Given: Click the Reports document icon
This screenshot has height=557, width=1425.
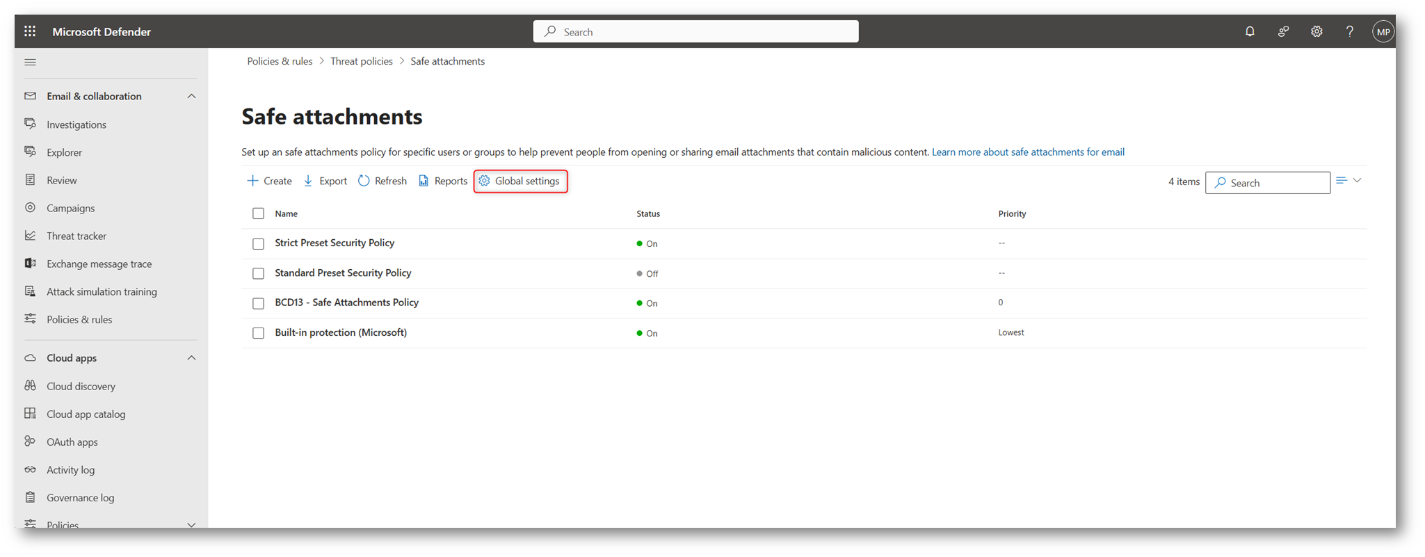Looking at the screenshot, I should click(x=424, y=181).
